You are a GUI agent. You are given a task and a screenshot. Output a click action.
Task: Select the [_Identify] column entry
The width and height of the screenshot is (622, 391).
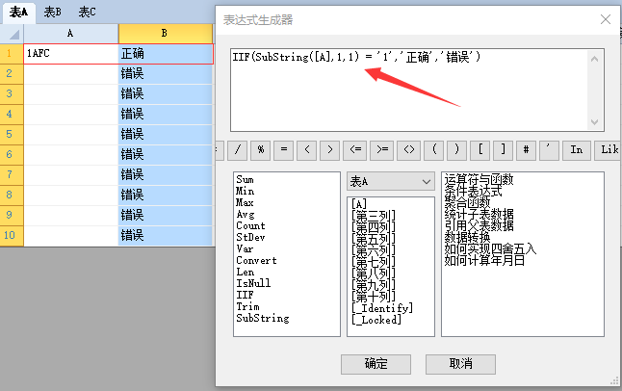(382, 307)
